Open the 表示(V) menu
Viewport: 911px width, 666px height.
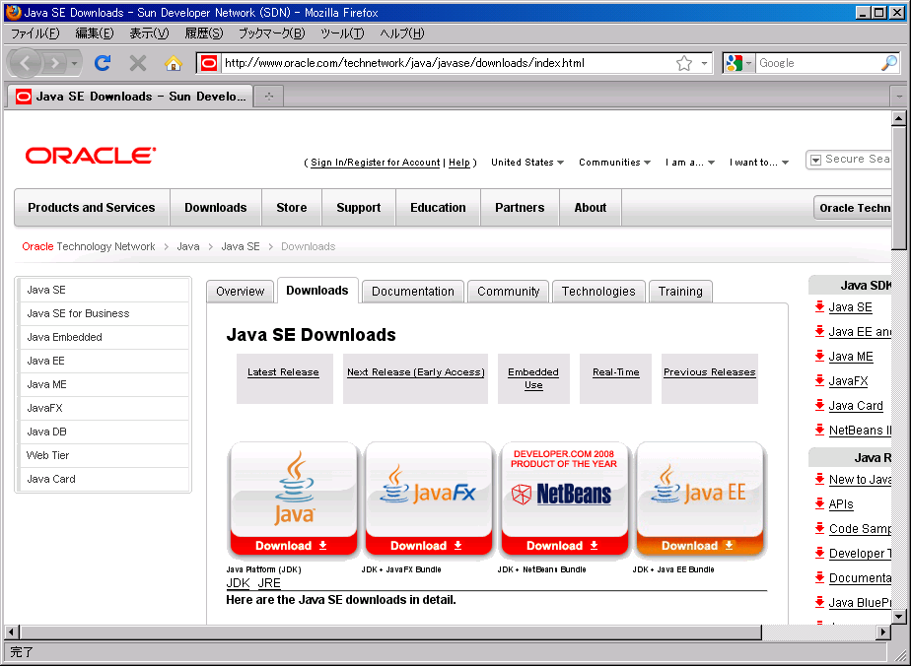149,33
